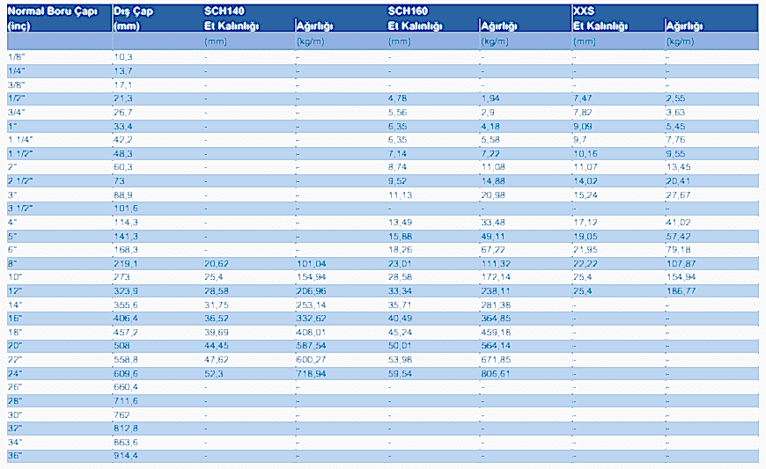Select the 600,27 weight cell
Screen dimensions: 766x469
314,359
